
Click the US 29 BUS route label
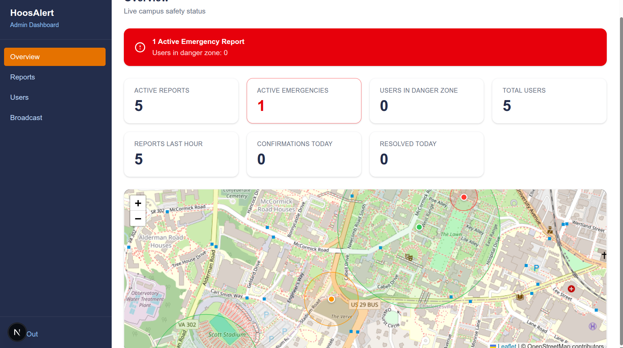[x=364, y=305]
